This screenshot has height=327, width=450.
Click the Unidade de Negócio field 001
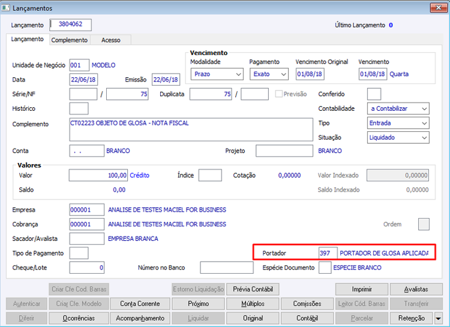tap(79, 65)
